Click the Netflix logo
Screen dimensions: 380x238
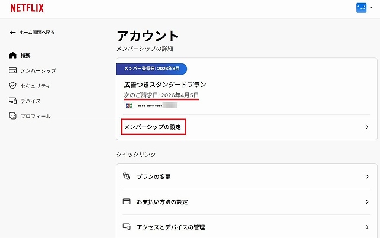(x=27, y=8)
